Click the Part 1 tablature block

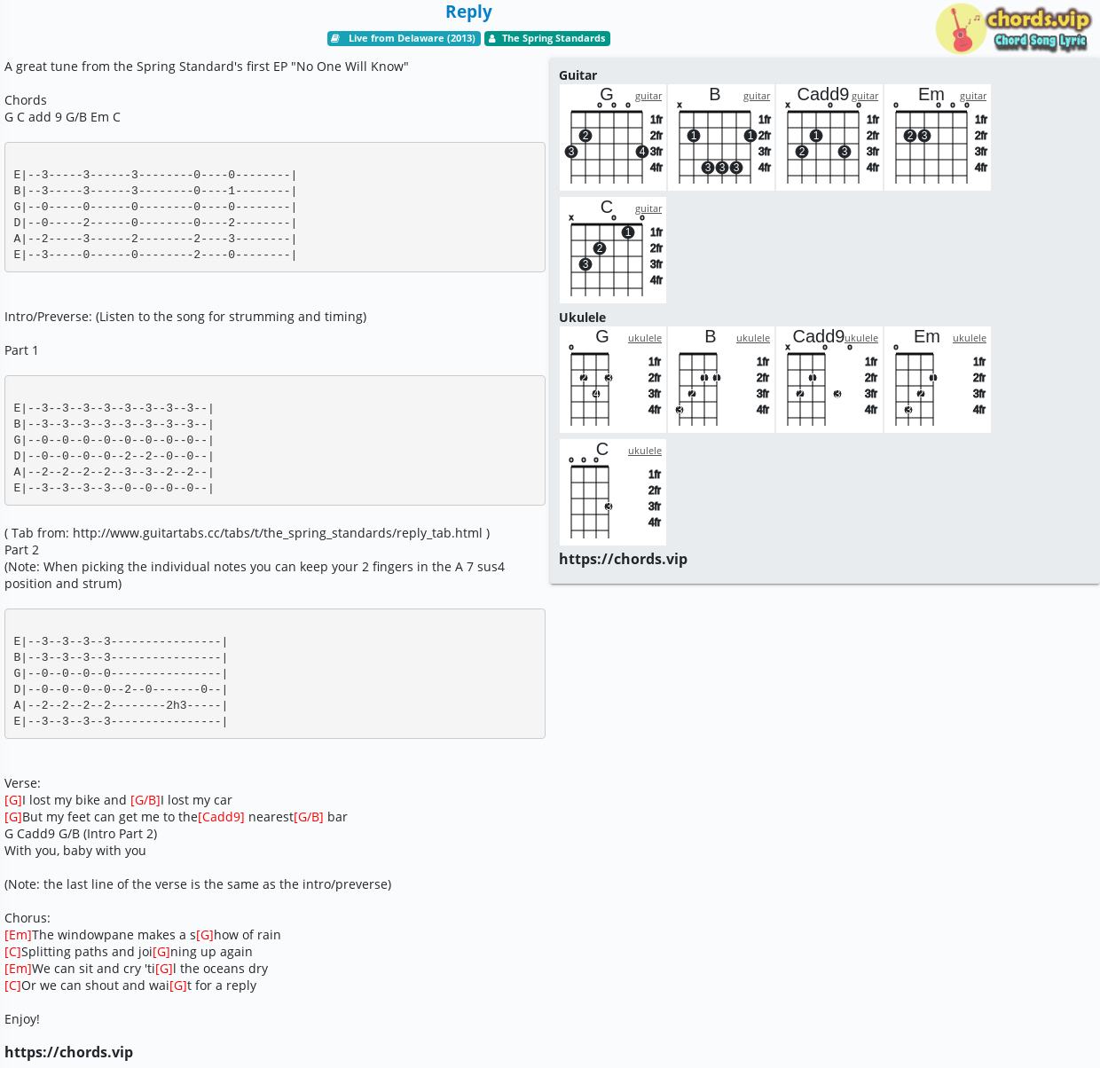275,440
